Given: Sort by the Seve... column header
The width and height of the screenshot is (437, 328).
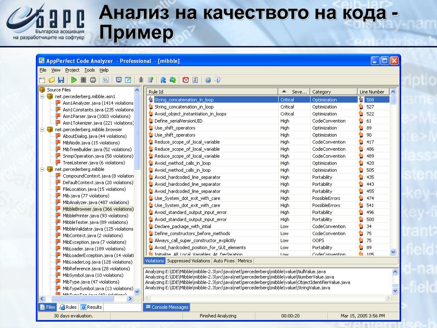Looking at the screenshot, I should tap(294, 92).
